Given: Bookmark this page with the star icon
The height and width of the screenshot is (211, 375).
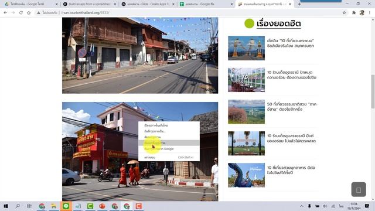Looking at the screenshot, I should 344,13.
